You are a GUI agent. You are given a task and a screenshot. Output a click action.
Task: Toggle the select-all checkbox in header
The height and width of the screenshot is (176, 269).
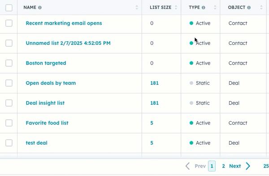coord(9,8)
